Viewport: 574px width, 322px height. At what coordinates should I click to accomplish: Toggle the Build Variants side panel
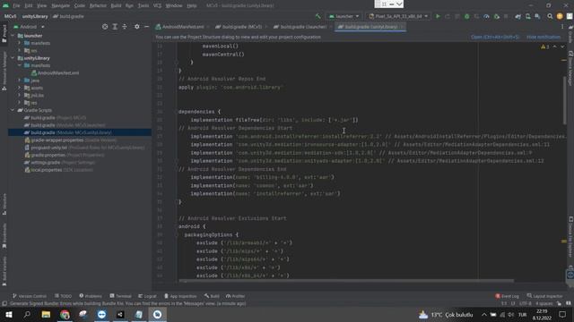pyautogui.click(x=4, y=271)
